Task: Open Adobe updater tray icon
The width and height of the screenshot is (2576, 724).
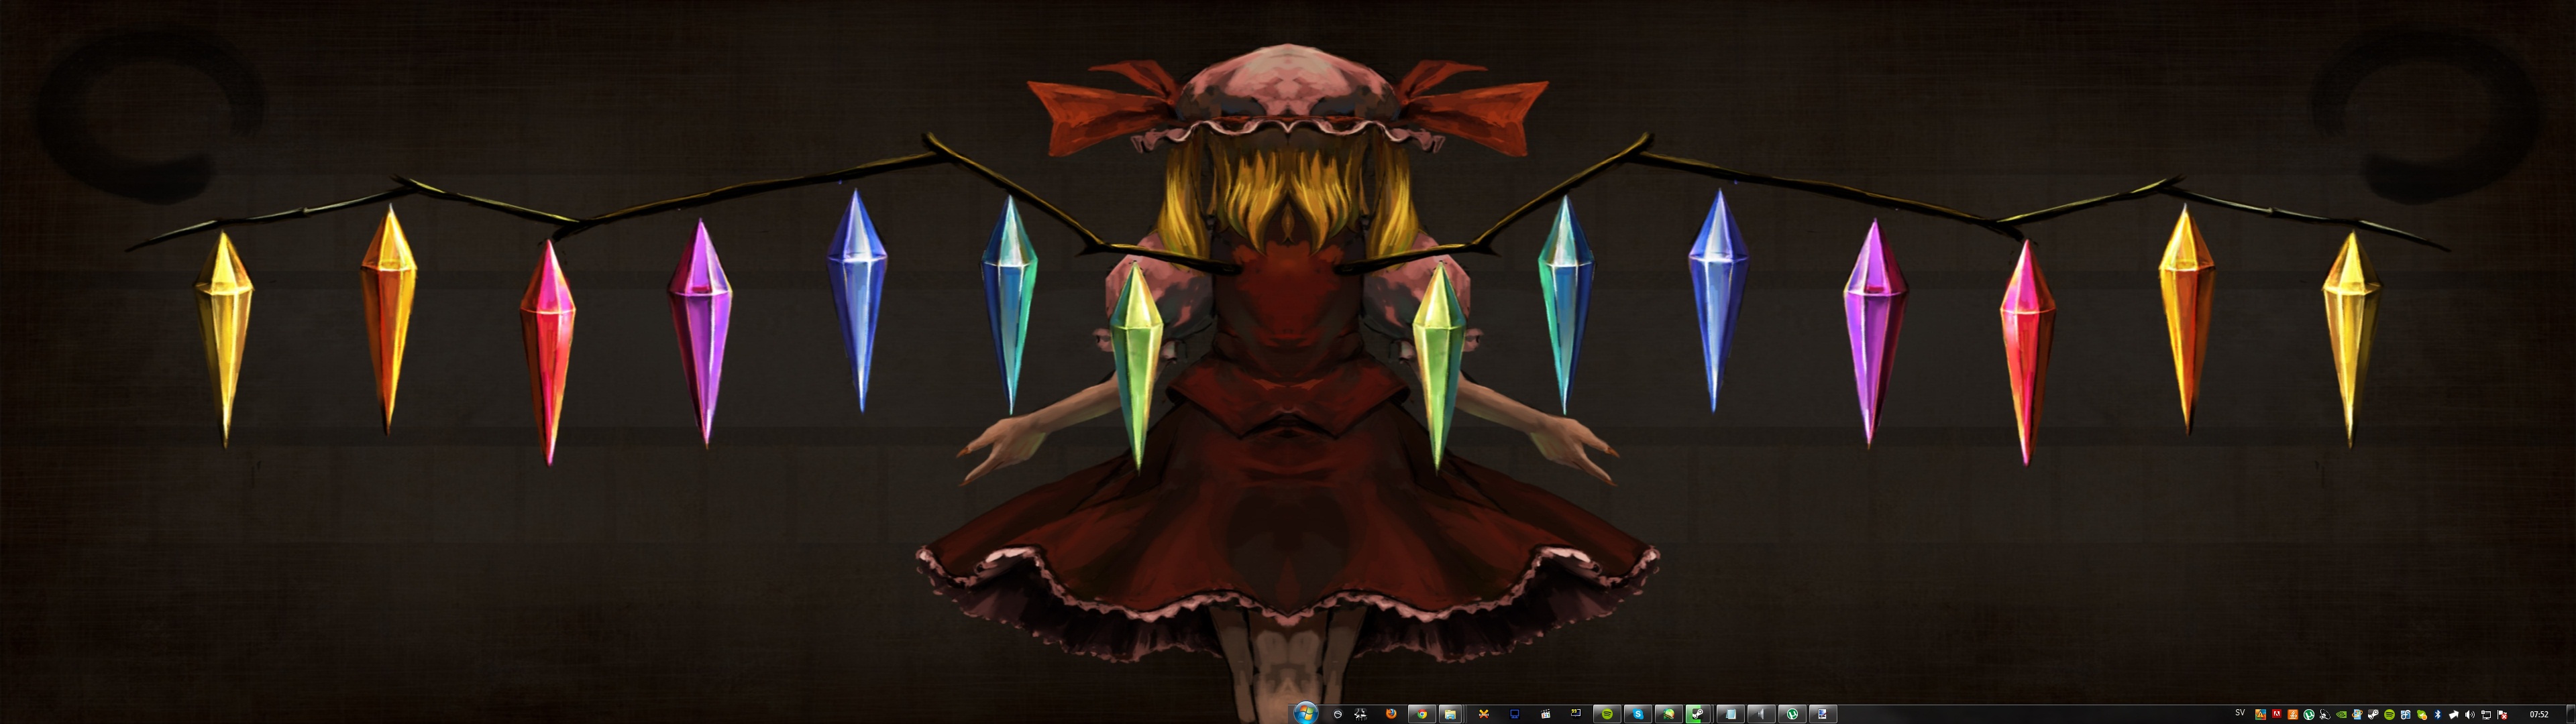Action: coord(2277,714)
